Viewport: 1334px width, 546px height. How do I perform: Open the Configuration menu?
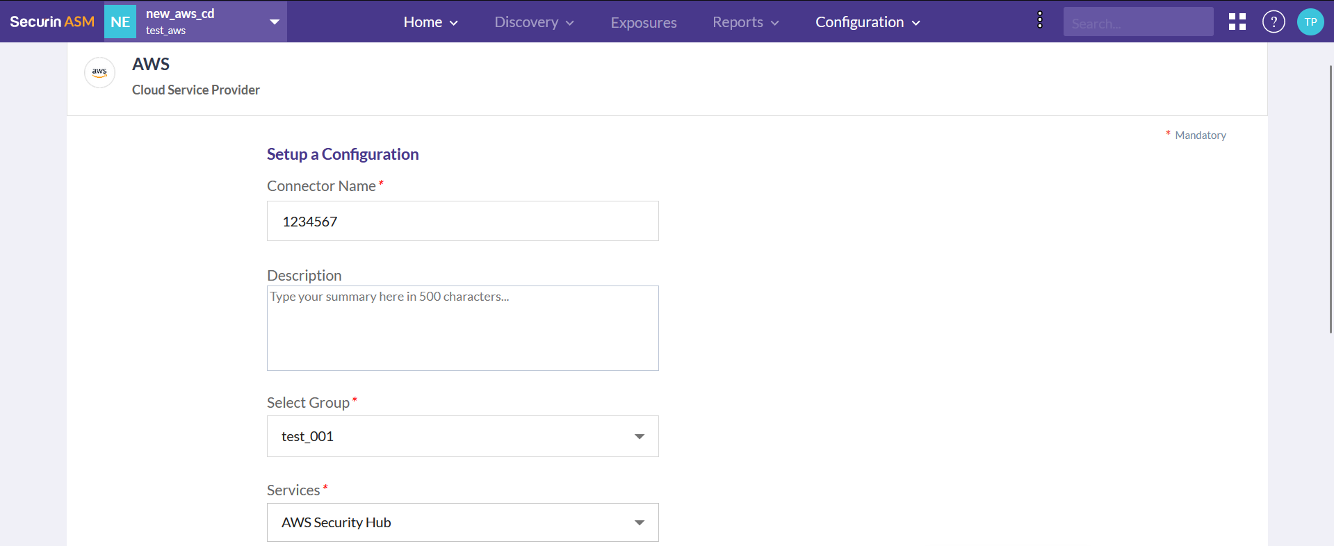(868, 22)
